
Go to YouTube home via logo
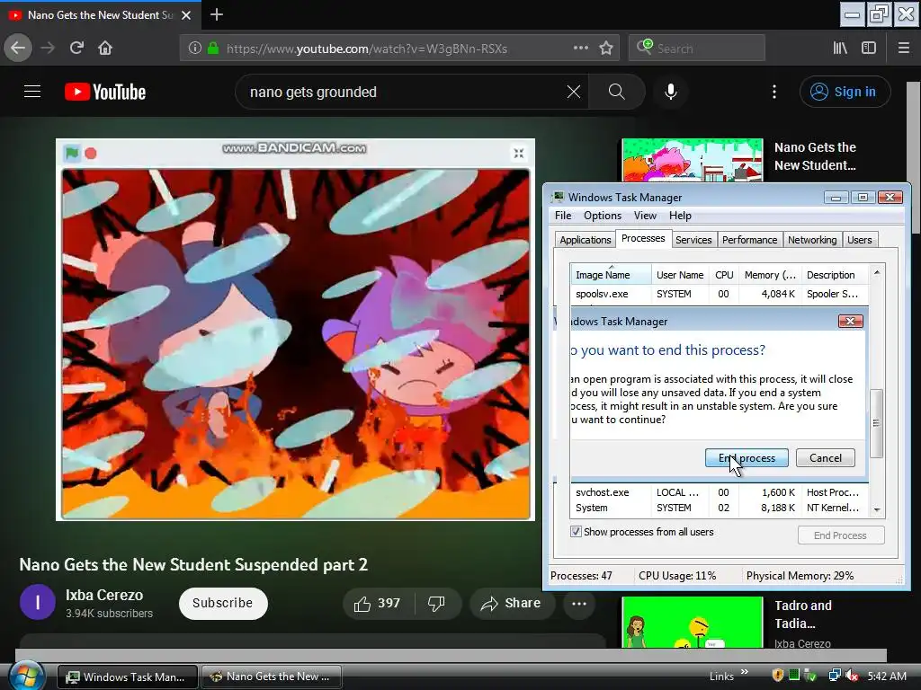click(x=105, y=93)
